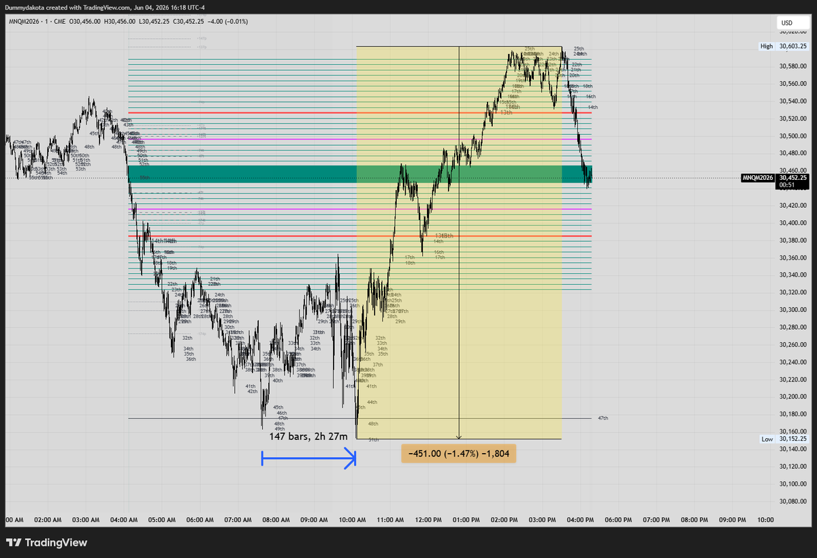The height and width of the screenshot is (558, 817).
Task: Click the 30,120.00 price axis label
Action: pyautogui.click(x=793, y=466)
